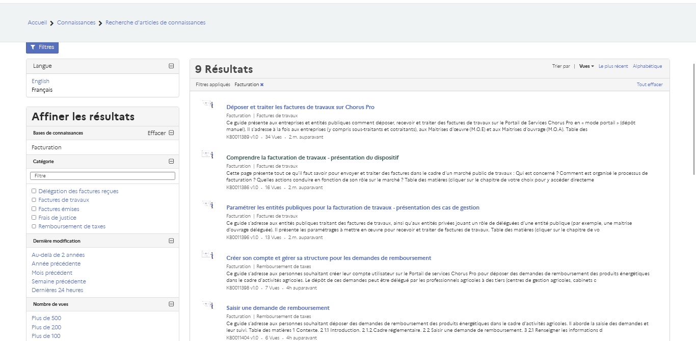Screen dimensions: 696x341
Task: Go to Connaissances in the breadcrumb
Action: (x=76, y=22)
